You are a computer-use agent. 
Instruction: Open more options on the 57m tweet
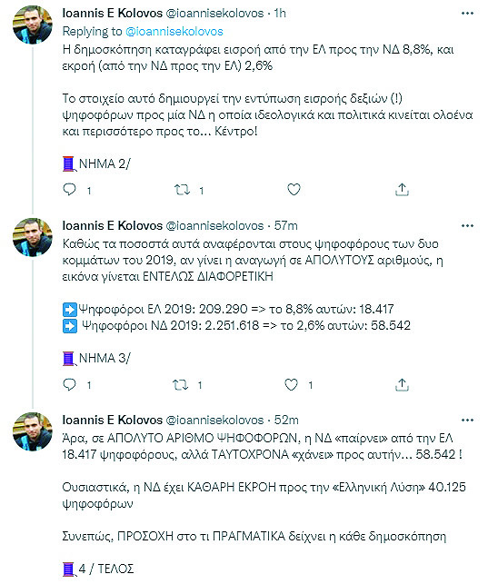467,226
